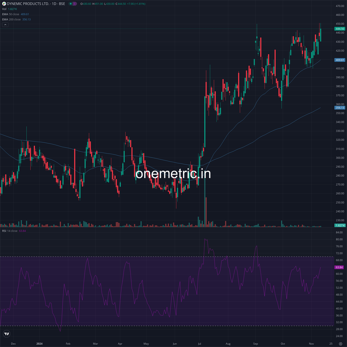The width and height of the screenshot is (347, 347).
Task: Open the chart settings gear icon
Action: [x=340, y=344]
